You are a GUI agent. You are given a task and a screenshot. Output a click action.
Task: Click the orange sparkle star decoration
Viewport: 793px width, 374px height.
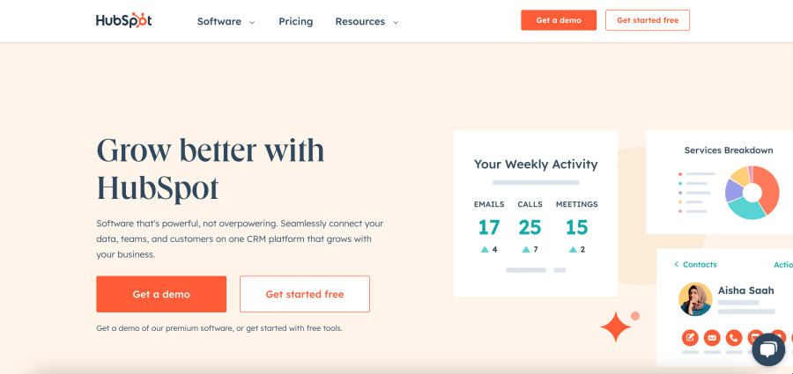616,326
